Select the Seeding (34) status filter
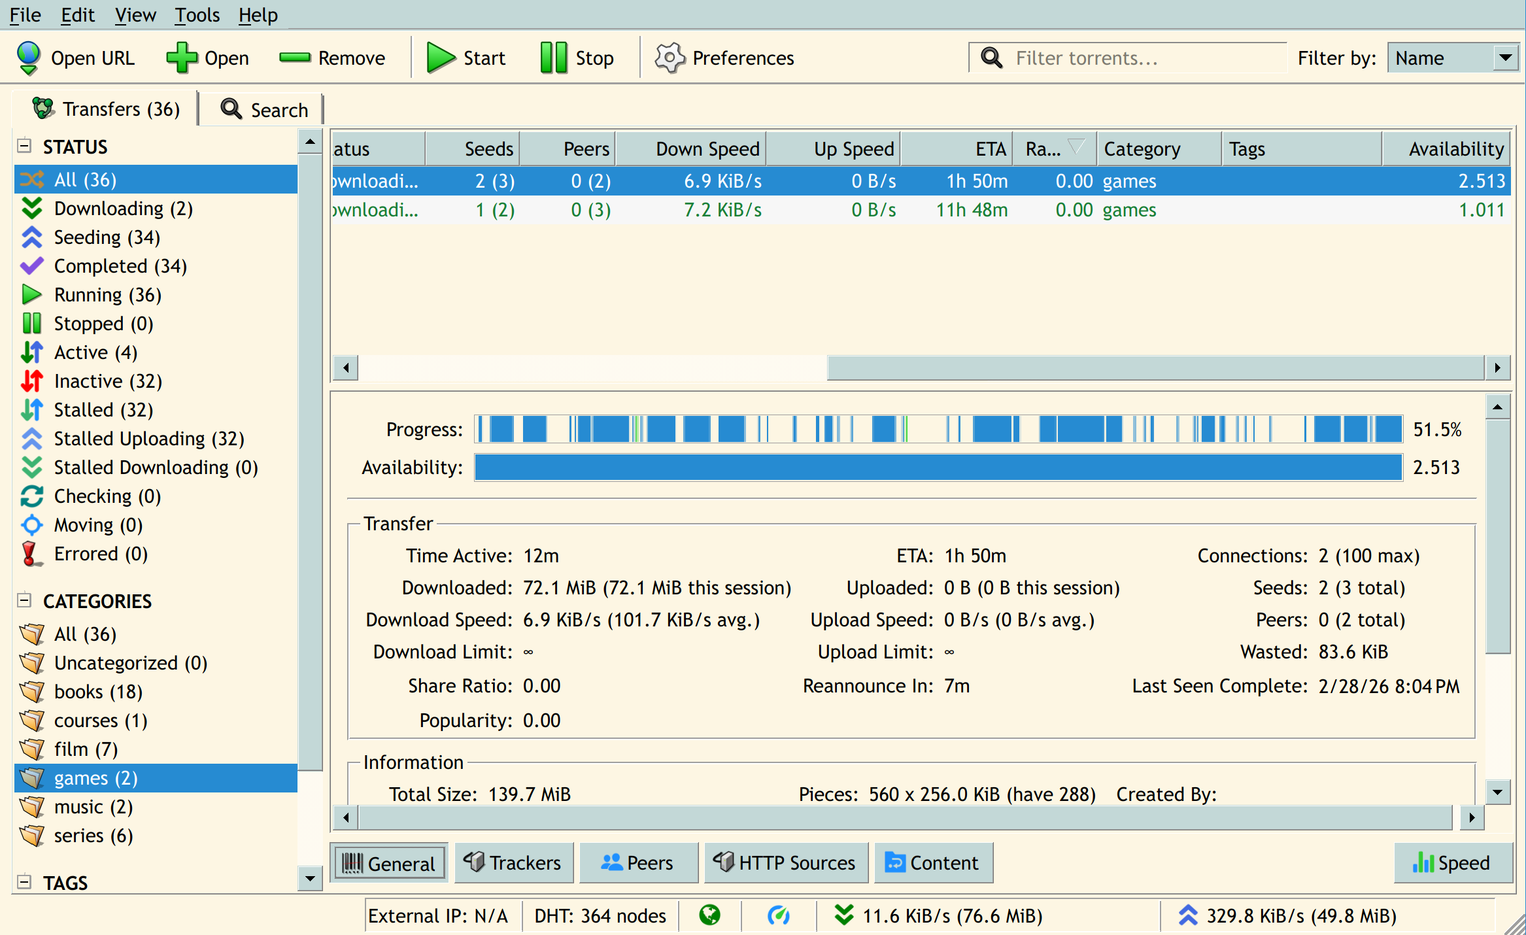 coord(107,237)
